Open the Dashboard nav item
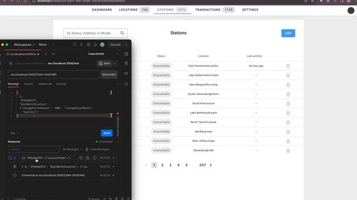357x200 pixels. coord(102,10)
